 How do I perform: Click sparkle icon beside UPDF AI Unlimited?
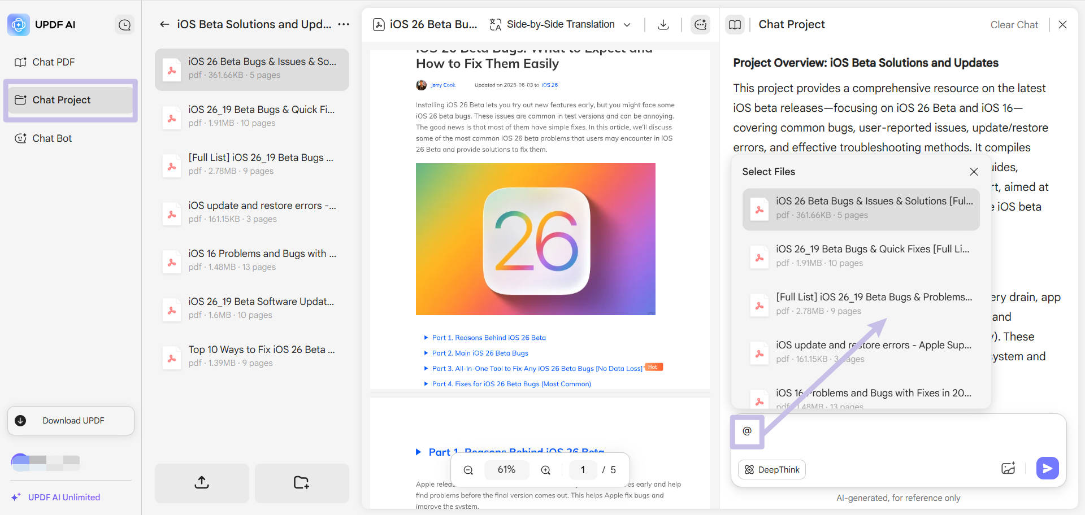16,497
